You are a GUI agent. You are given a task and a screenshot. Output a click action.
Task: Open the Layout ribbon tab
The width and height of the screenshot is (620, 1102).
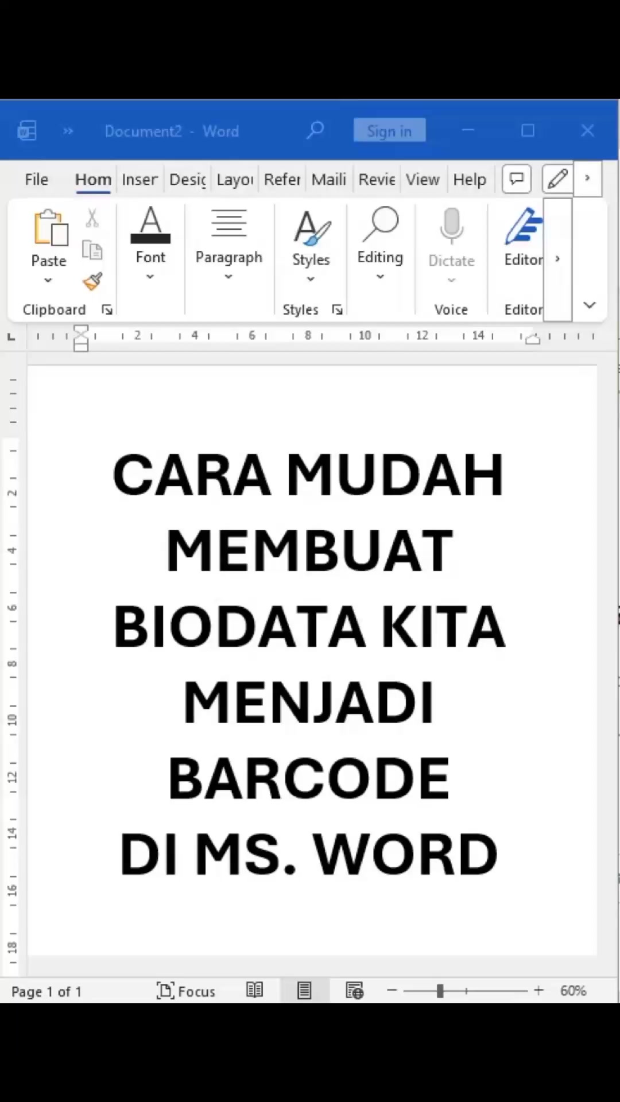click(235, 179)
